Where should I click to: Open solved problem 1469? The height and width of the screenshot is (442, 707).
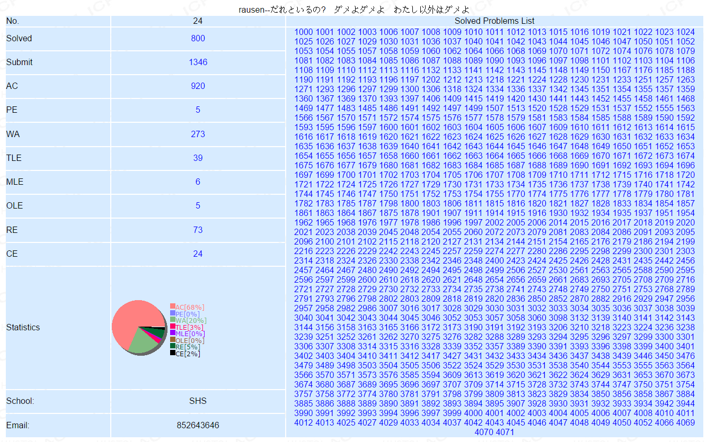[304, 108]
